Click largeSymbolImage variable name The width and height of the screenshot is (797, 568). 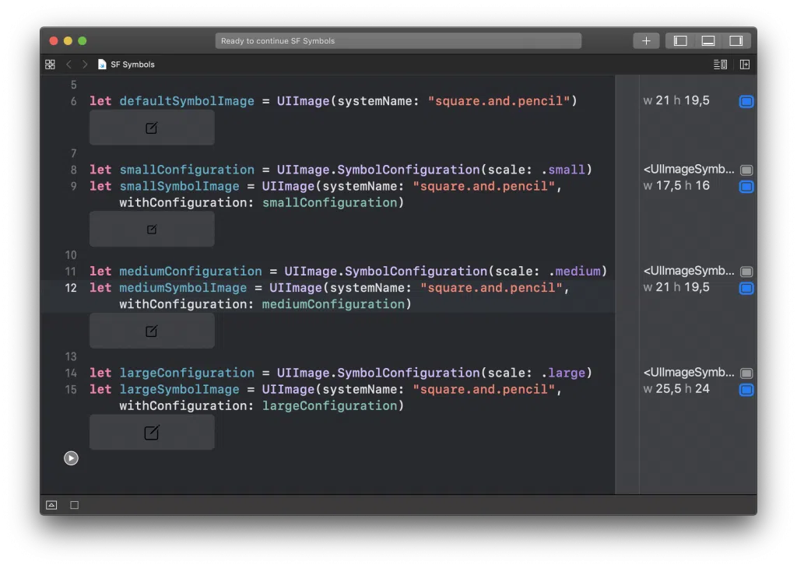tap(179, 390)
